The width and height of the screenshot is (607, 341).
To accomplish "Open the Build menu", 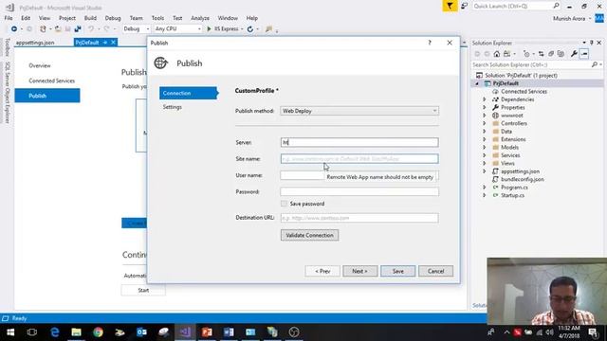I will click(90, 18).
